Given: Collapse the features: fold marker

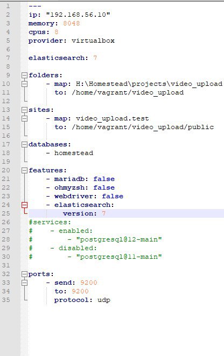Looking at the screenshot, I should pos(24,170).
